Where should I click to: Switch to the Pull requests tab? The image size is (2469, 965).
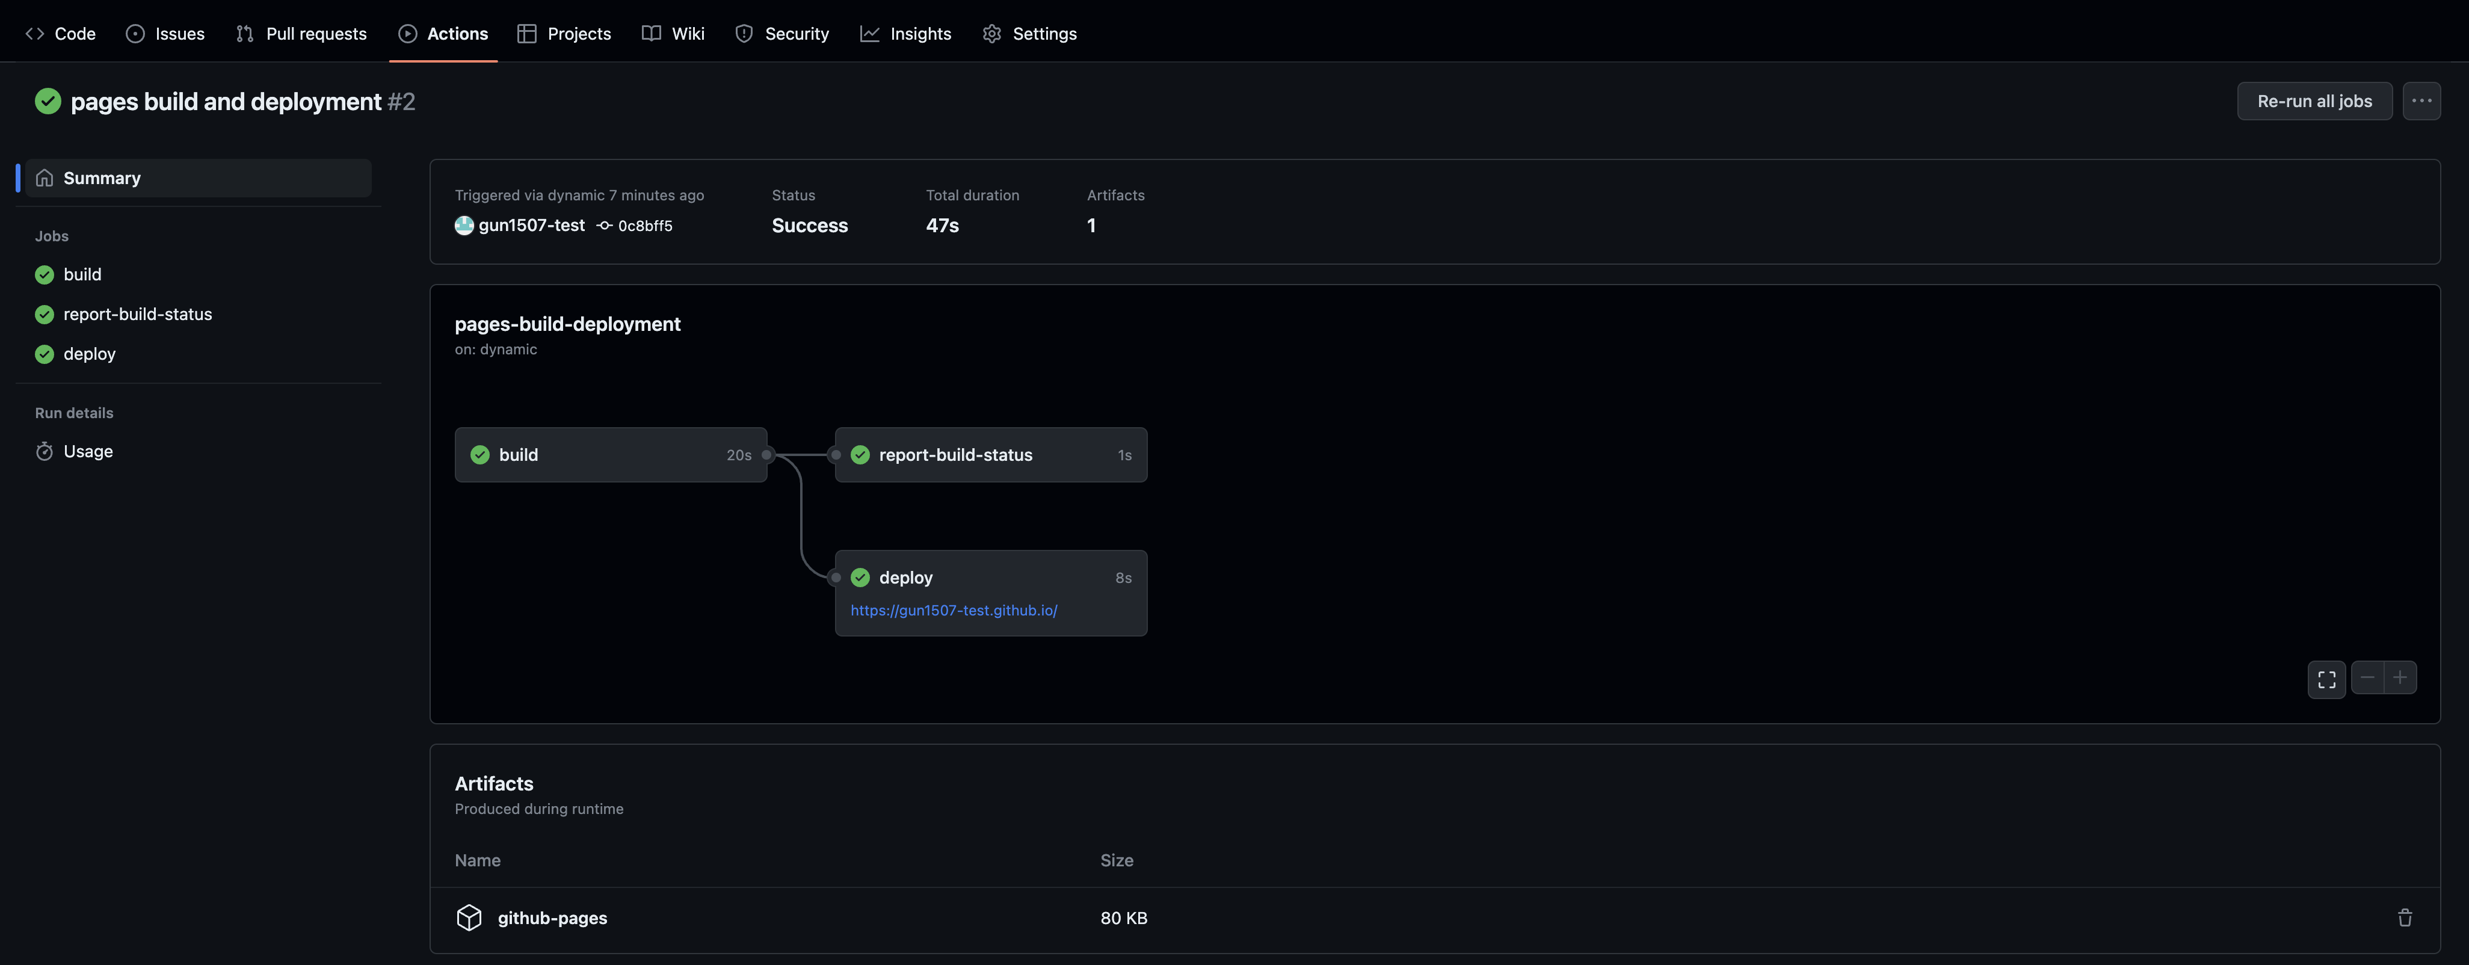coord(301,34)
